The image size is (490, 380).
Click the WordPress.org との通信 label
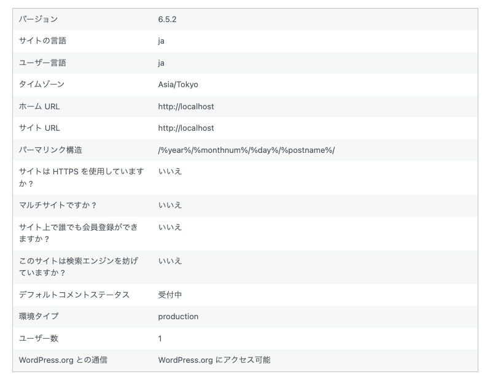coord(63,360)
